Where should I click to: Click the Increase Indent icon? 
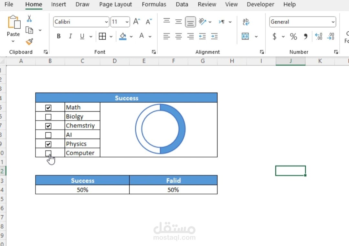(214, 36)
